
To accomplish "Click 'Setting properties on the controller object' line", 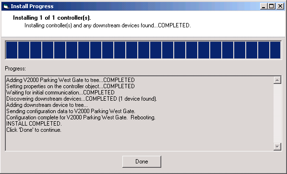I will click(71, 86).
